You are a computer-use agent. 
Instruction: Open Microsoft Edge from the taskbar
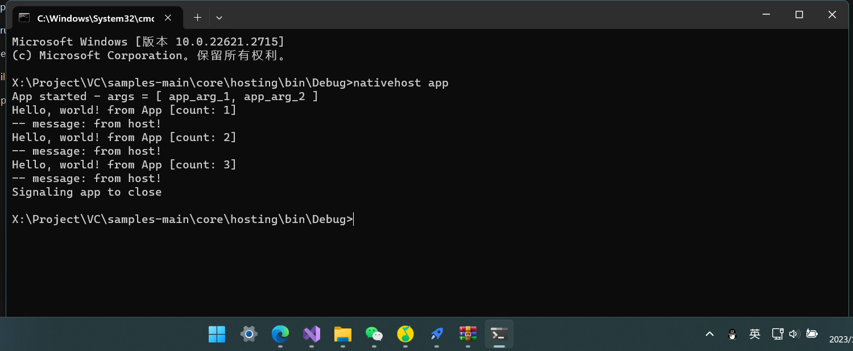[280, 334]
